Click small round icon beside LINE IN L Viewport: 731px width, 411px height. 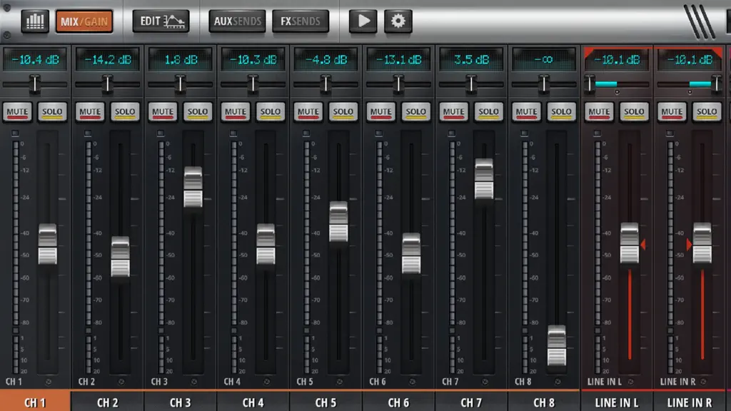[631, 382]
